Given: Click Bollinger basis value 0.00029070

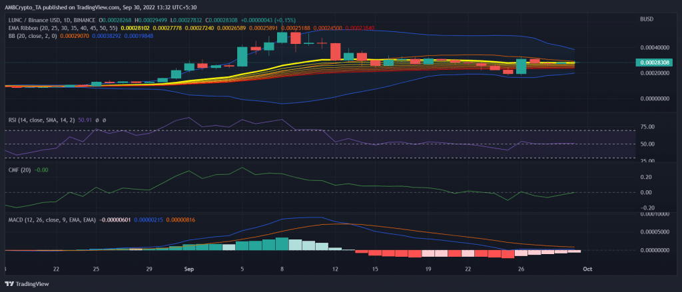Looking at the screenshot, I should point(75,36).
